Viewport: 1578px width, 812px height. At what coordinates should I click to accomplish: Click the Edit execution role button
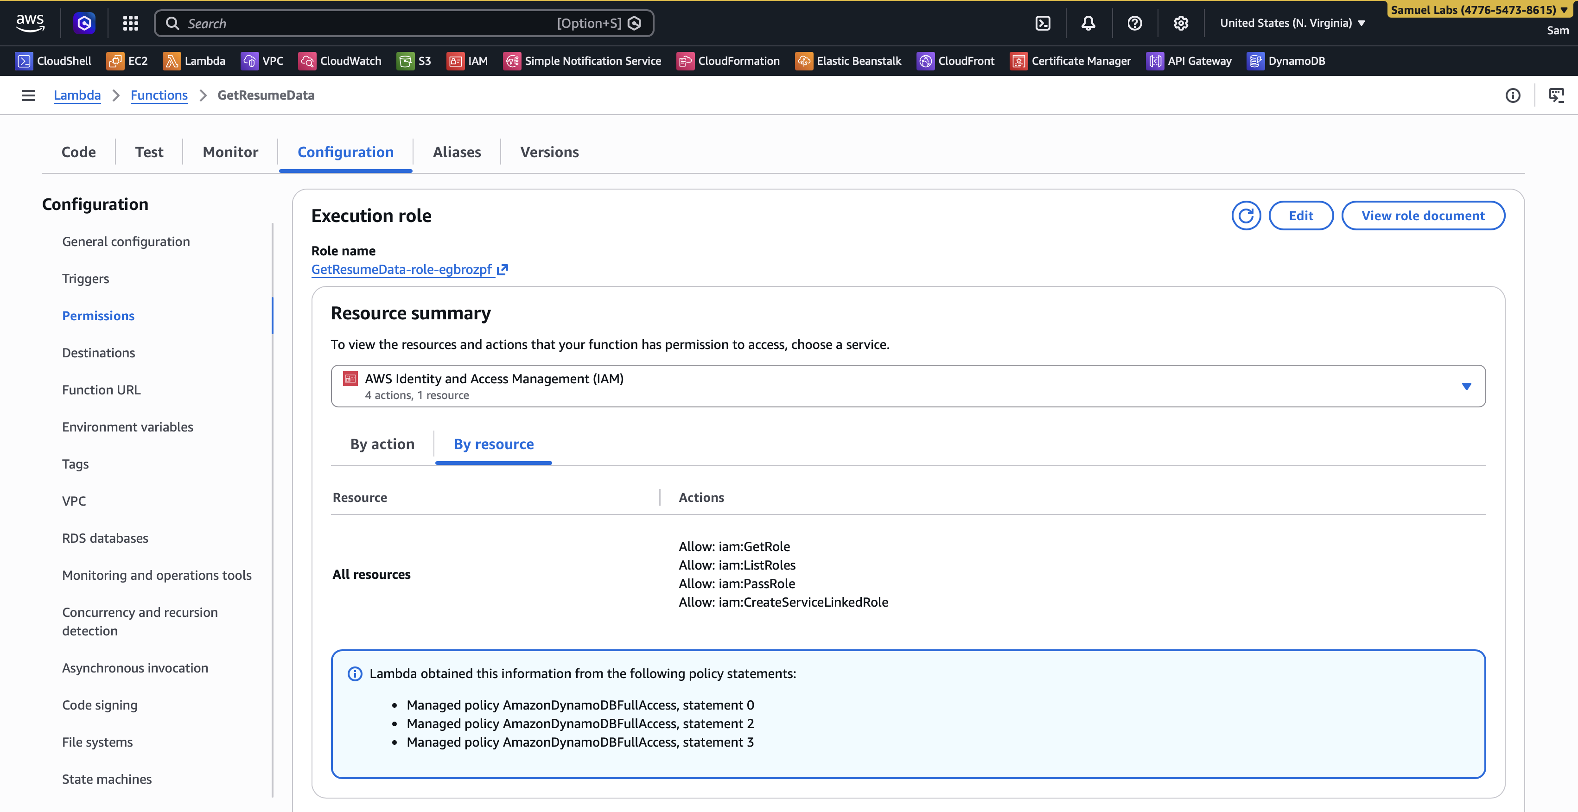(x=1300, y=216)
